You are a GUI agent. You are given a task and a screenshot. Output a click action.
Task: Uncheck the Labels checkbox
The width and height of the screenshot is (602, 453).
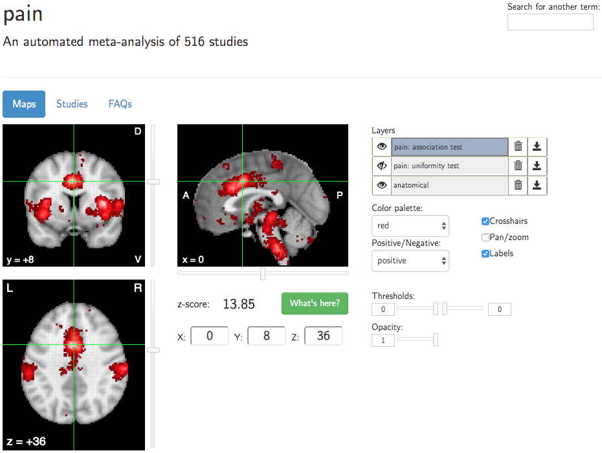(485, 254)
